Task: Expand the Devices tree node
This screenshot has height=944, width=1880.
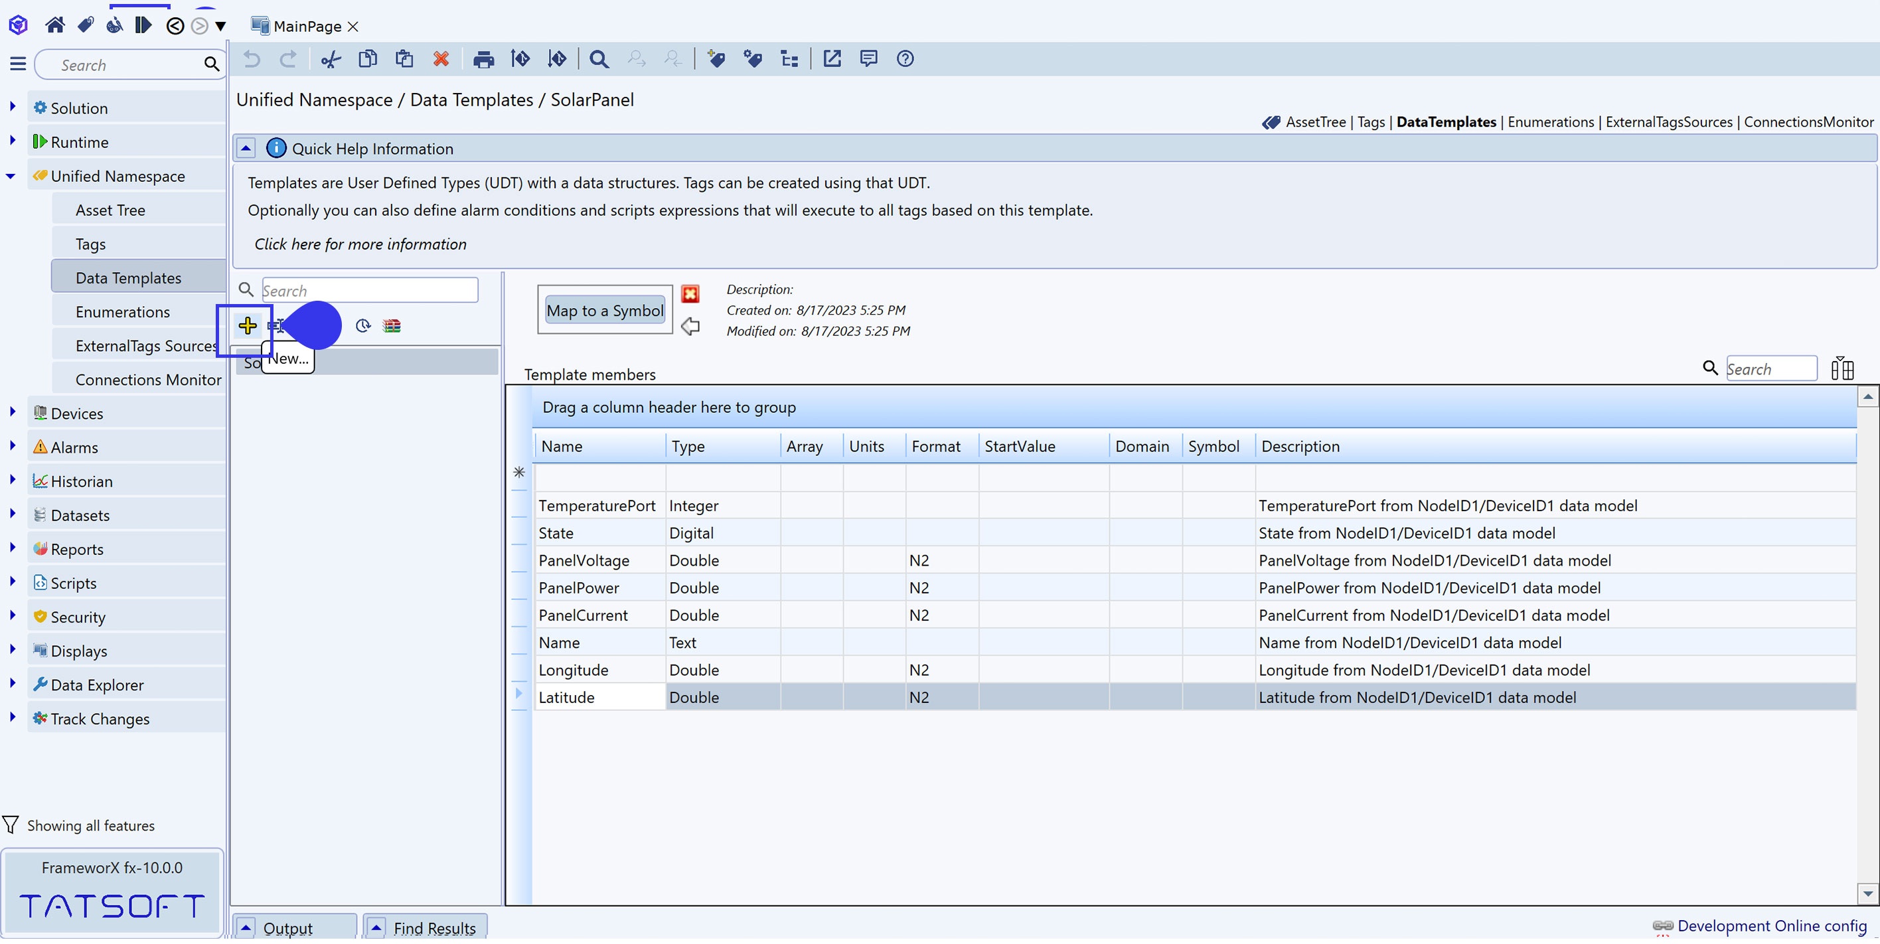Action: point(13,412)
